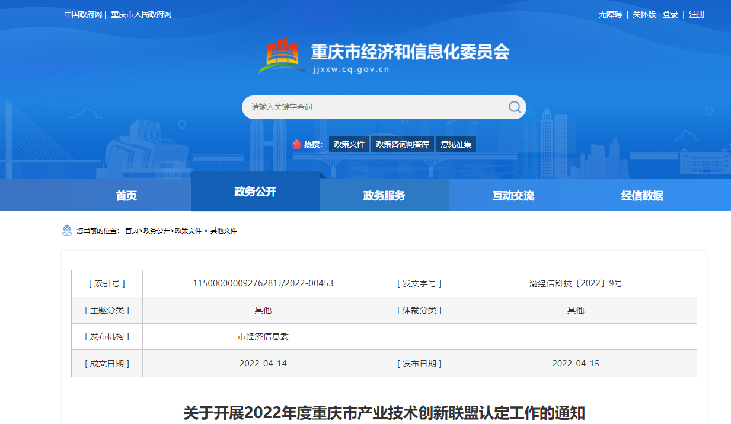Enable 无障碍 accessibility mode
Viewport: 731px width, 424px height.
coord(610,14)
